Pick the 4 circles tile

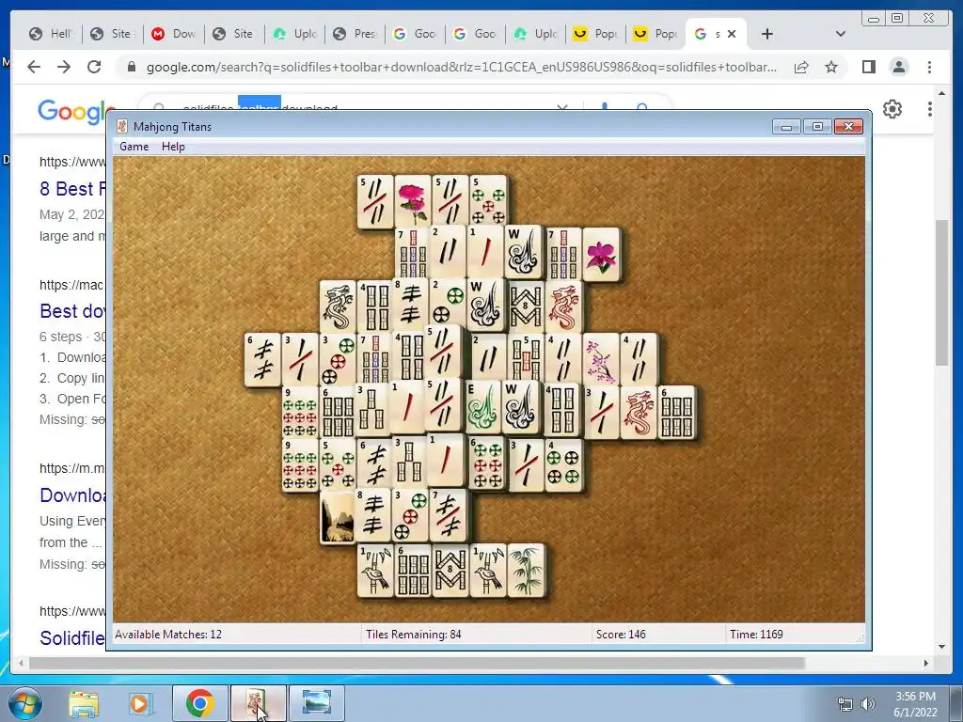coord(563,464)
